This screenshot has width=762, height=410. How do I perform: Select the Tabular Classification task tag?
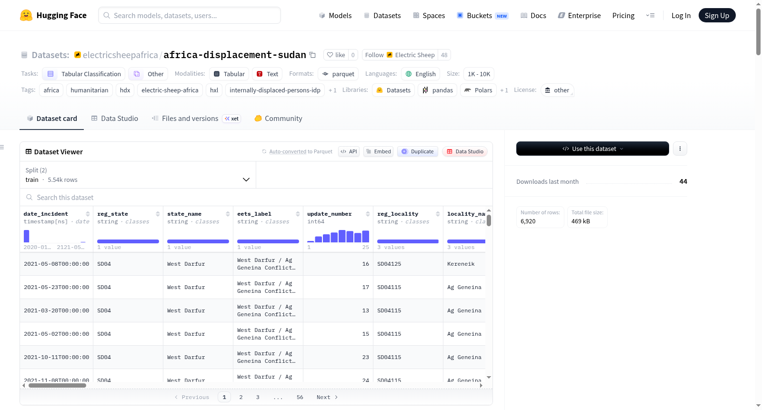point(84,74)
